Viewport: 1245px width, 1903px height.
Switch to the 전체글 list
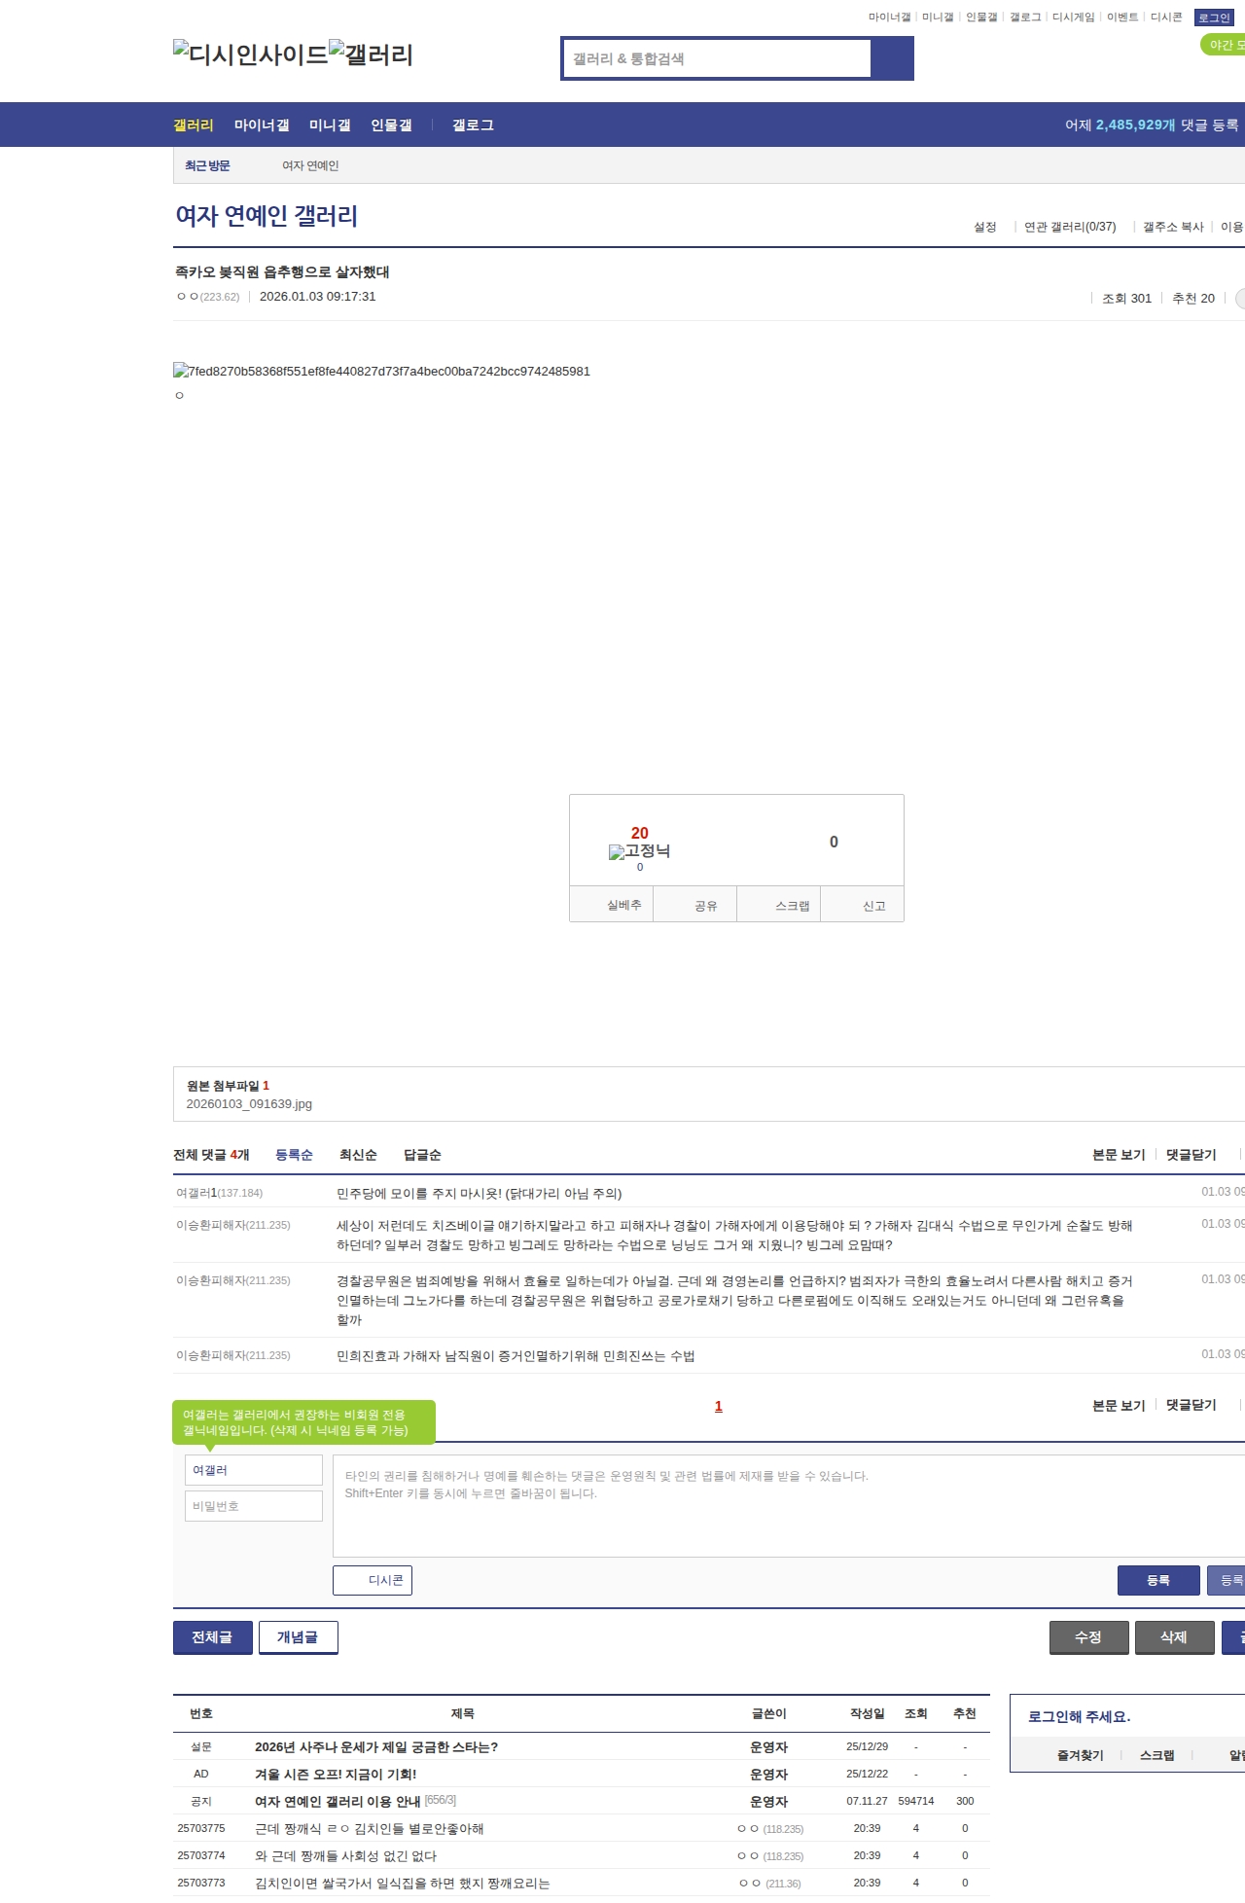pos(212,1637)
